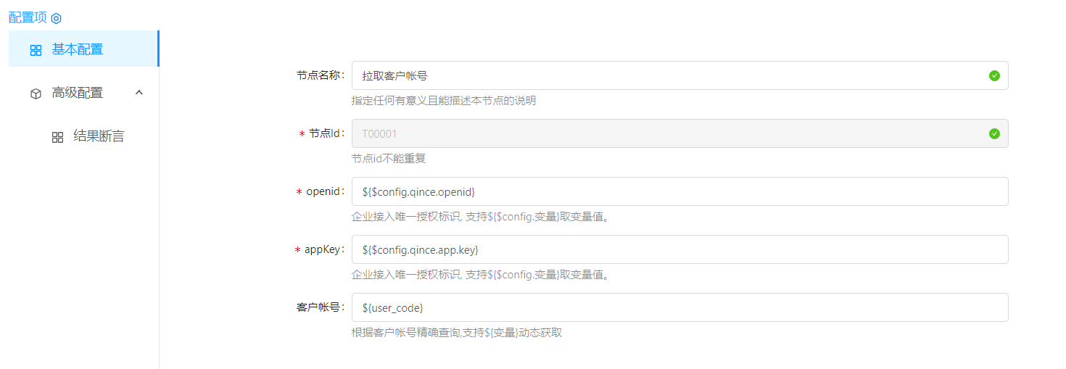
Task: Click the green checkmark in 节点Id field
Action: [x=994, y=133]
